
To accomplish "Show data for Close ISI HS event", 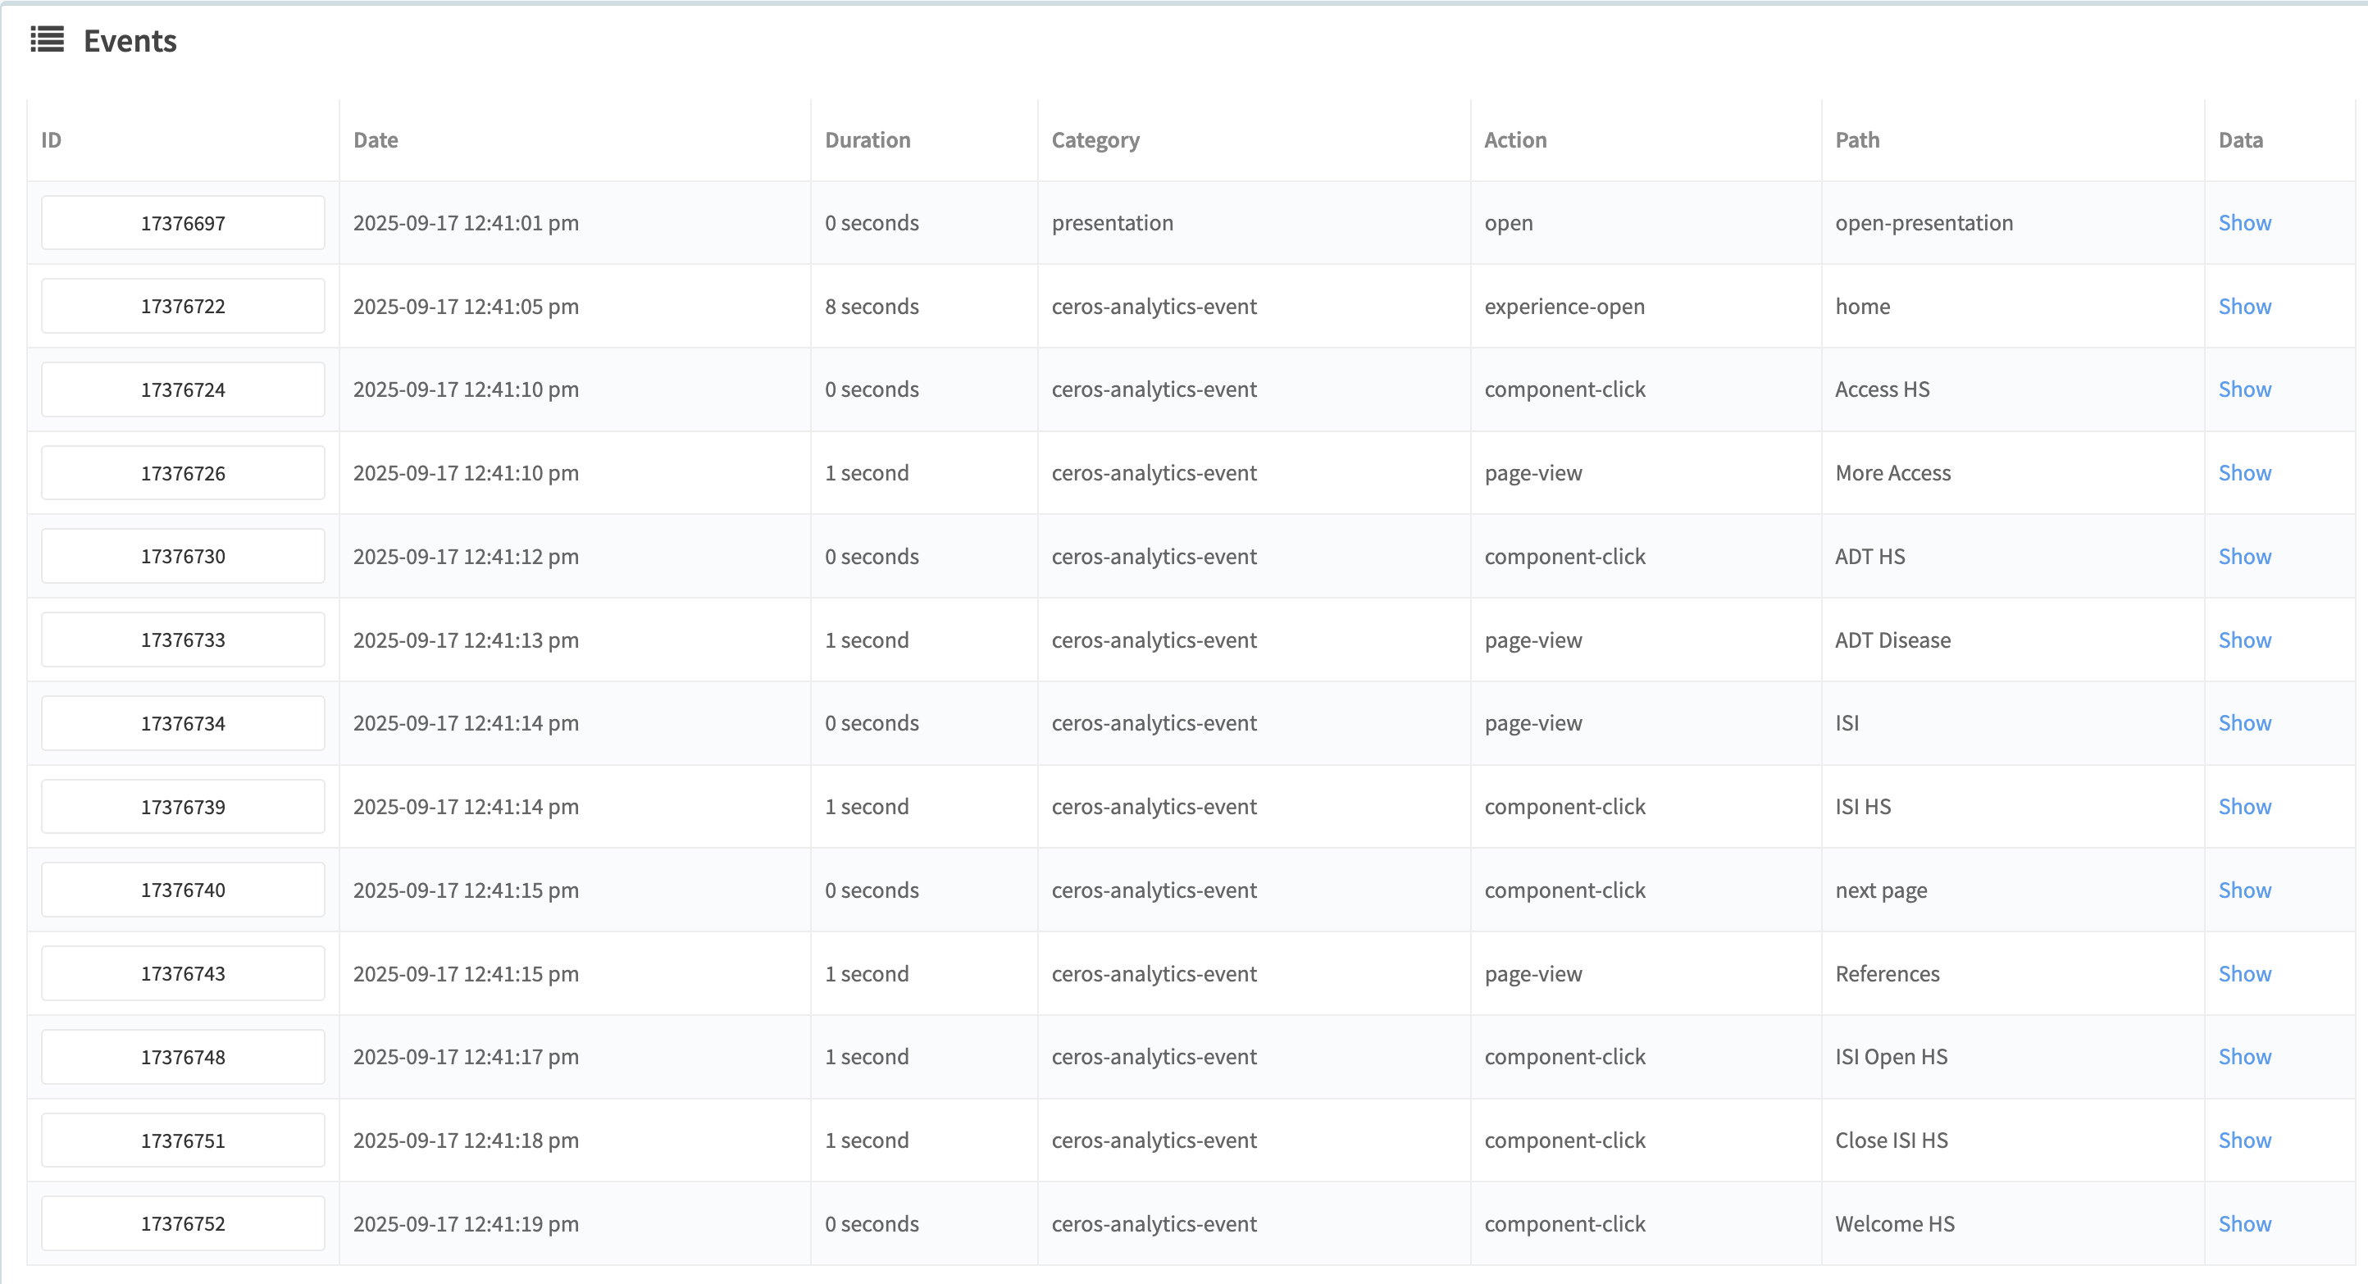I will pyautogui.click(x=2244, y=1140).
